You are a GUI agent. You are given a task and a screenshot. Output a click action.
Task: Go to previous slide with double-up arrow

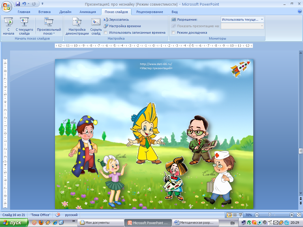click(301, 199)
